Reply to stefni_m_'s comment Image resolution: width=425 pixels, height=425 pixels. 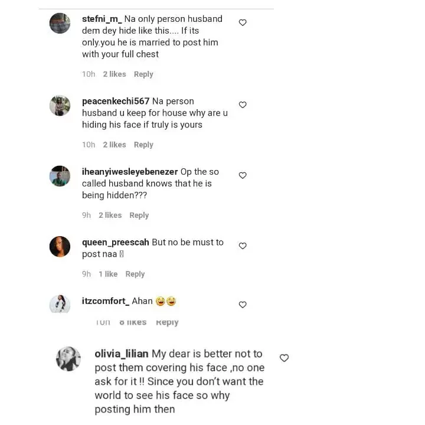(x=143, y=74)
